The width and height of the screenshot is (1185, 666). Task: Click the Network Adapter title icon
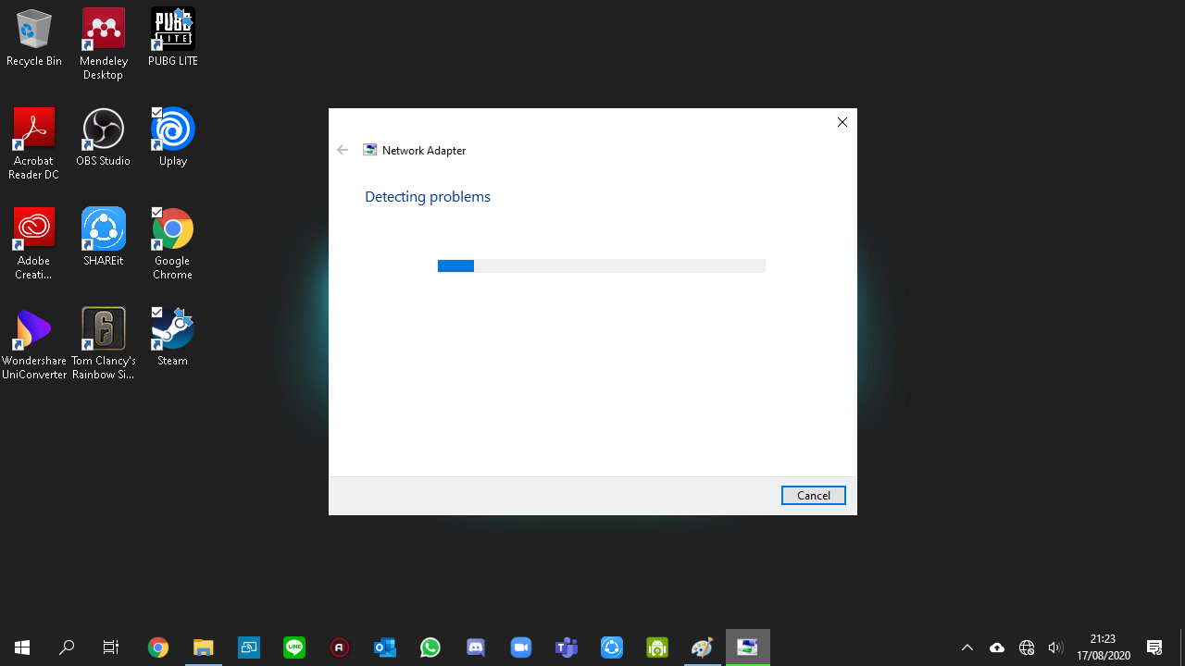click(370, 150)
